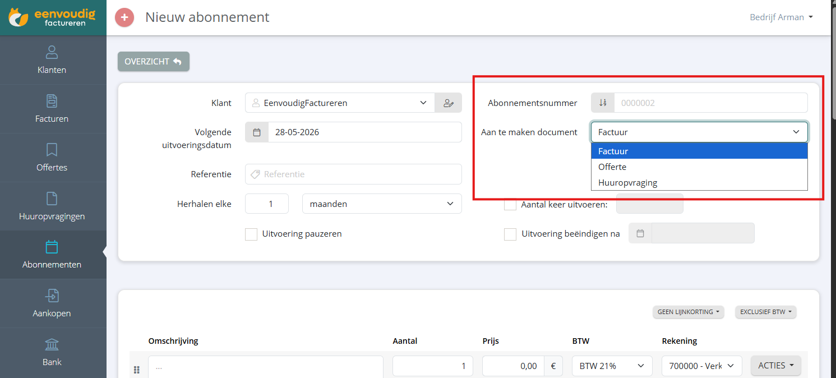This screenshot has height=378, width=836.
Task: Click the calendar icon for Volgende uitvoeringsdatum
Action: (x=257, y=132)
